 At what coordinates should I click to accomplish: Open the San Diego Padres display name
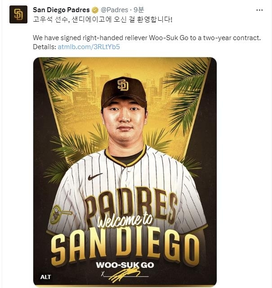[x=61, y=10]
